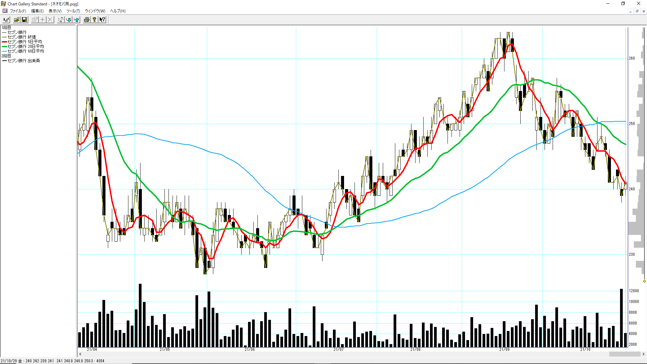The width and height of the screenshot is (647, 364).
Task: Click the swap chart order icon
Action: tap(60, 20)
